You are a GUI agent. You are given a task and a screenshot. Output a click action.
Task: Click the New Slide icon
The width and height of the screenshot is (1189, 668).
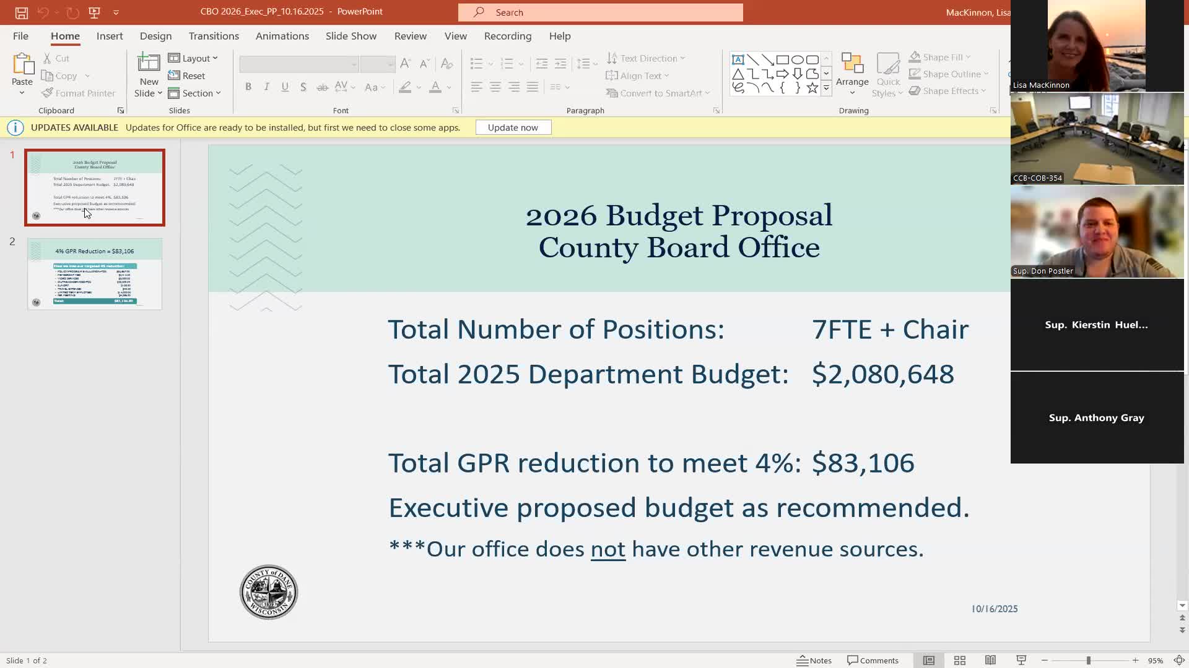[x=149, y=64]
